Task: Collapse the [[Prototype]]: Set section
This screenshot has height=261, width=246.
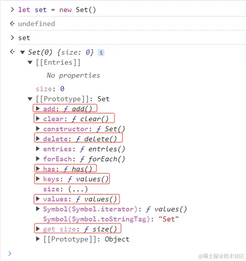Action: tap(30, 99)
